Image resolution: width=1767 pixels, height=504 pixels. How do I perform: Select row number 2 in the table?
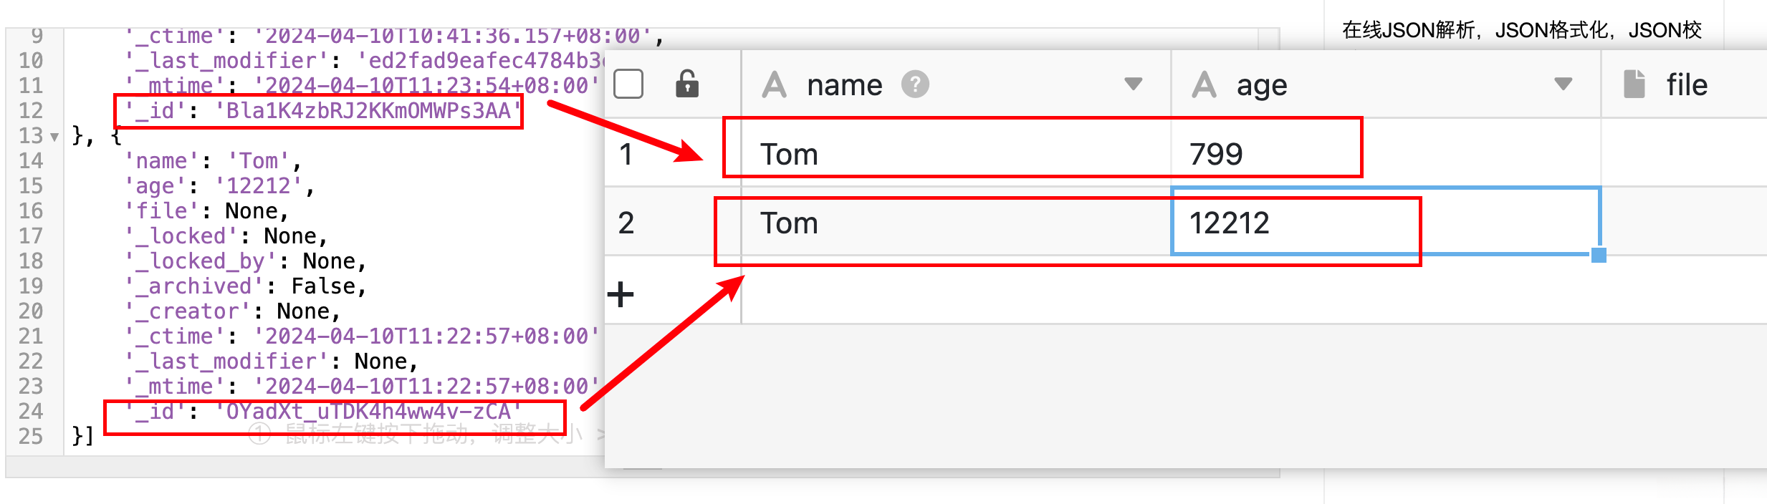point(626,223)
